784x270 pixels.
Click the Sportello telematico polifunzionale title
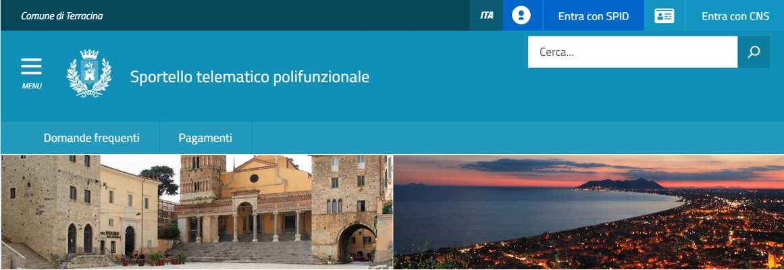[249, 77]
